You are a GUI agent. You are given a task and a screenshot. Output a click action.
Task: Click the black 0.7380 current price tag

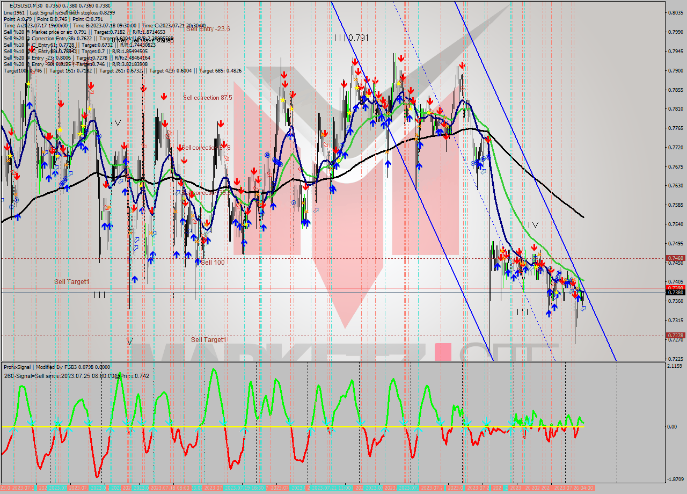pos(675,293)
